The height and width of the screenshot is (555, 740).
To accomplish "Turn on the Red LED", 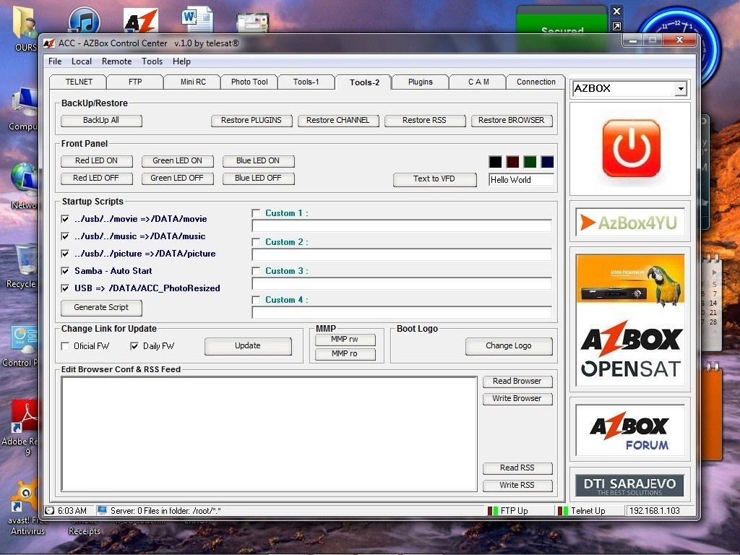I will click(96, 161).
